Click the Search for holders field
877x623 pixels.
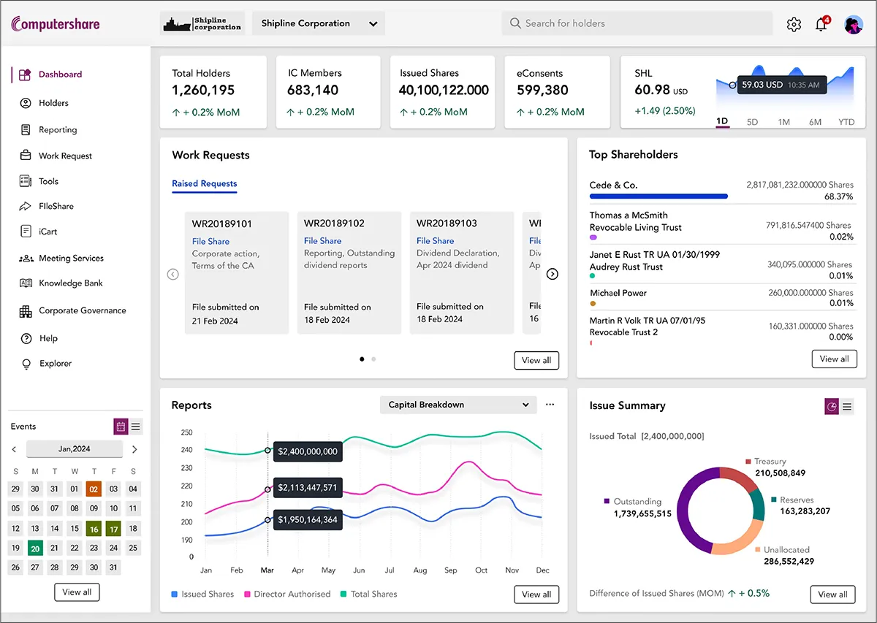636,23
